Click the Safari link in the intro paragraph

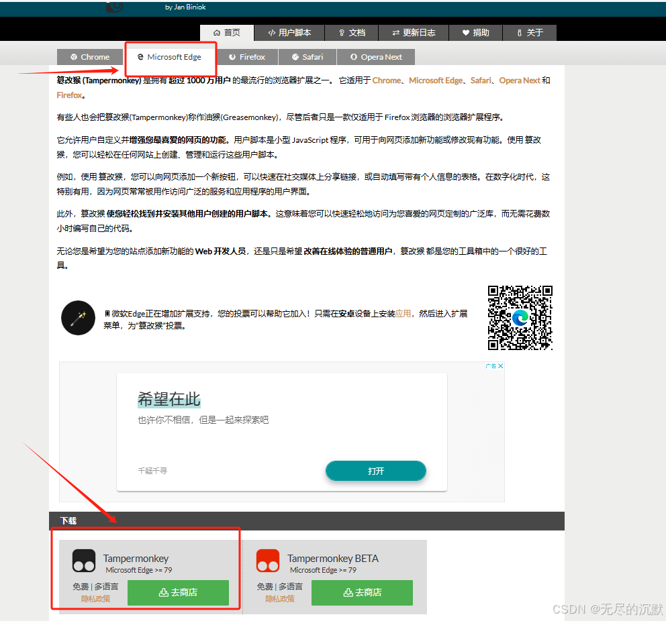pyautogui.click(x=481, y=80)
